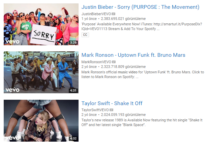Click the Uptown Funk description text

click(x=143, y=74)
